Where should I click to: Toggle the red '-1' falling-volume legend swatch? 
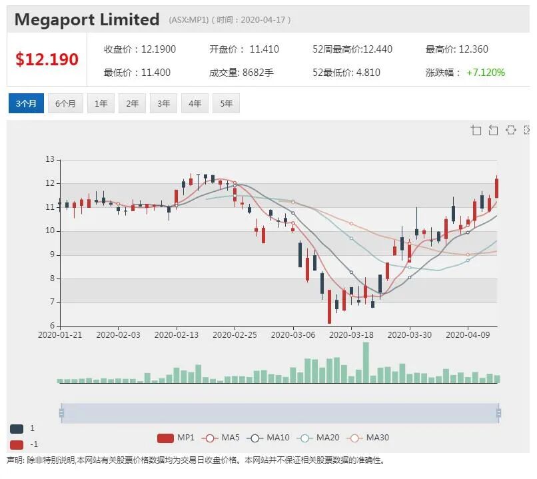[x=17, y=445]
